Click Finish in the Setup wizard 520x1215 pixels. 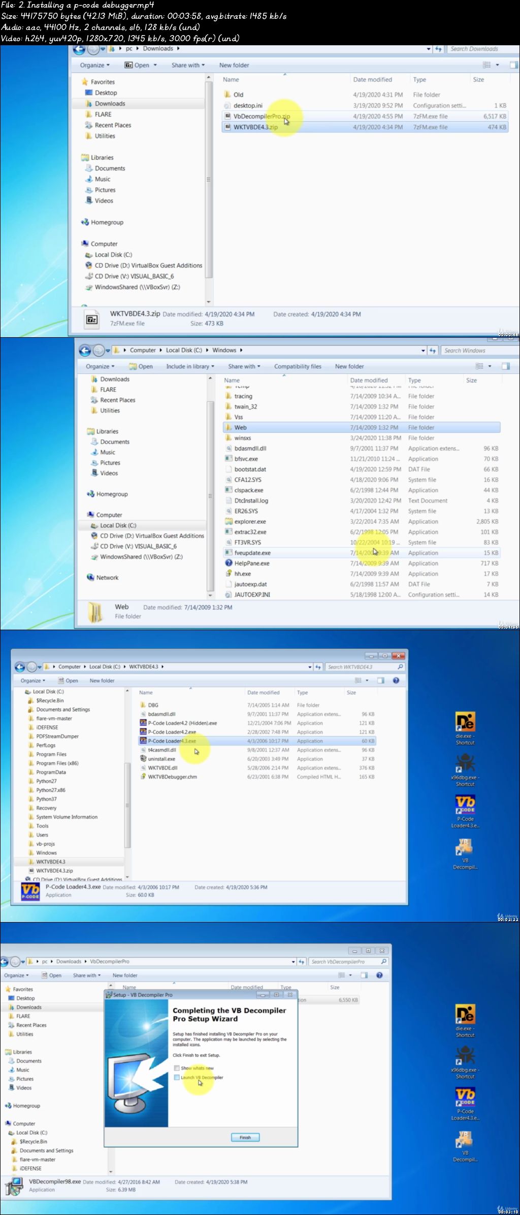click(245, 1137)
